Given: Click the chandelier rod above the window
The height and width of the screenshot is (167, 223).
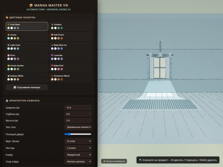Looking at the screenshot, I should (x=160, y=47).
